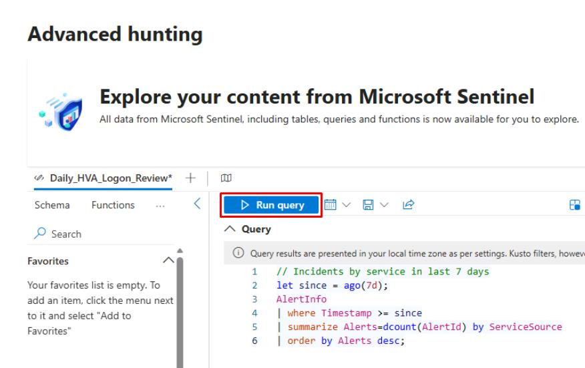Collapse the Favorites section

pyautogui.click(x=168, y=260)
